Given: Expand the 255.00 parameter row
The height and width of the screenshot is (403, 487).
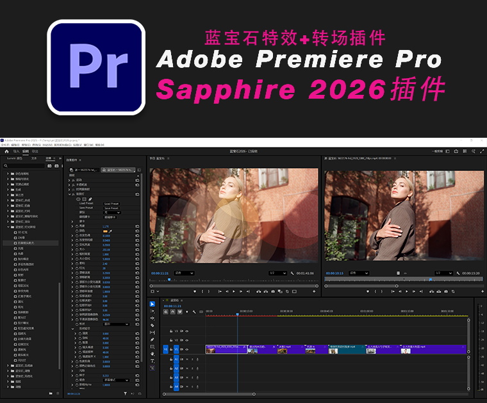Looking at the screenshot, I should tap(72, 250).
